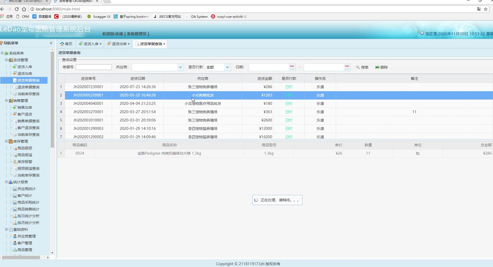Go to browser home icon
Screen dimensions: 493x267
(x=24, y=9)
